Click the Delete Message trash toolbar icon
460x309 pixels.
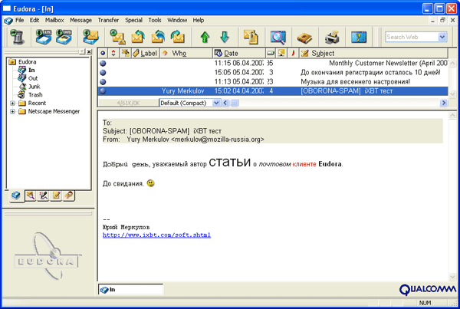[x=18, y=37]
